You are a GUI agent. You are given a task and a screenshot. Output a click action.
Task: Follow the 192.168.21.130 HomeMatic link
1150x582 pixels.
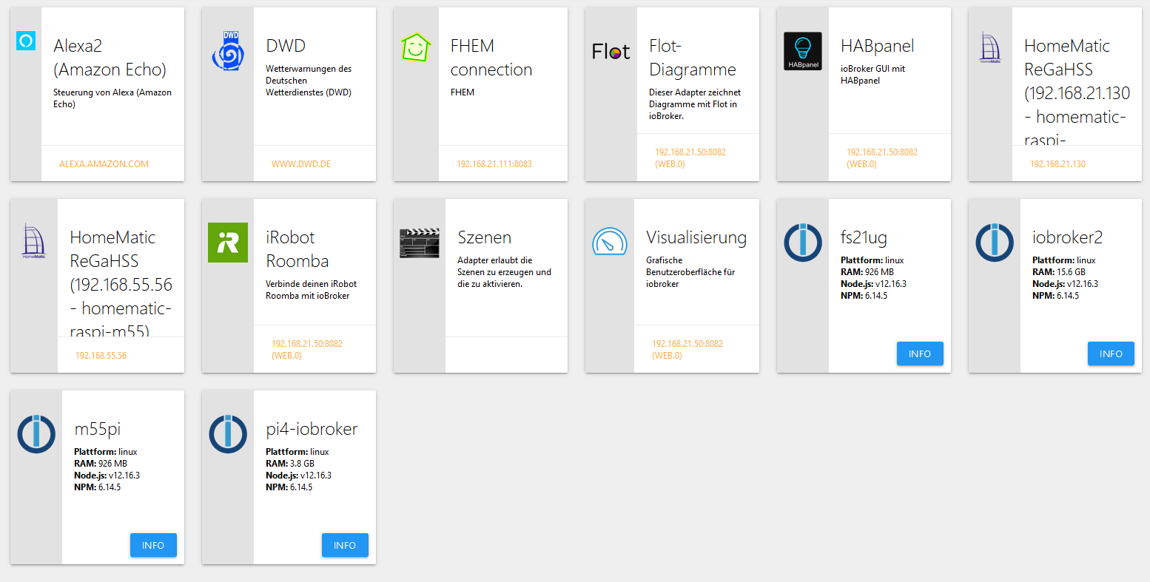click(1058, 164)
